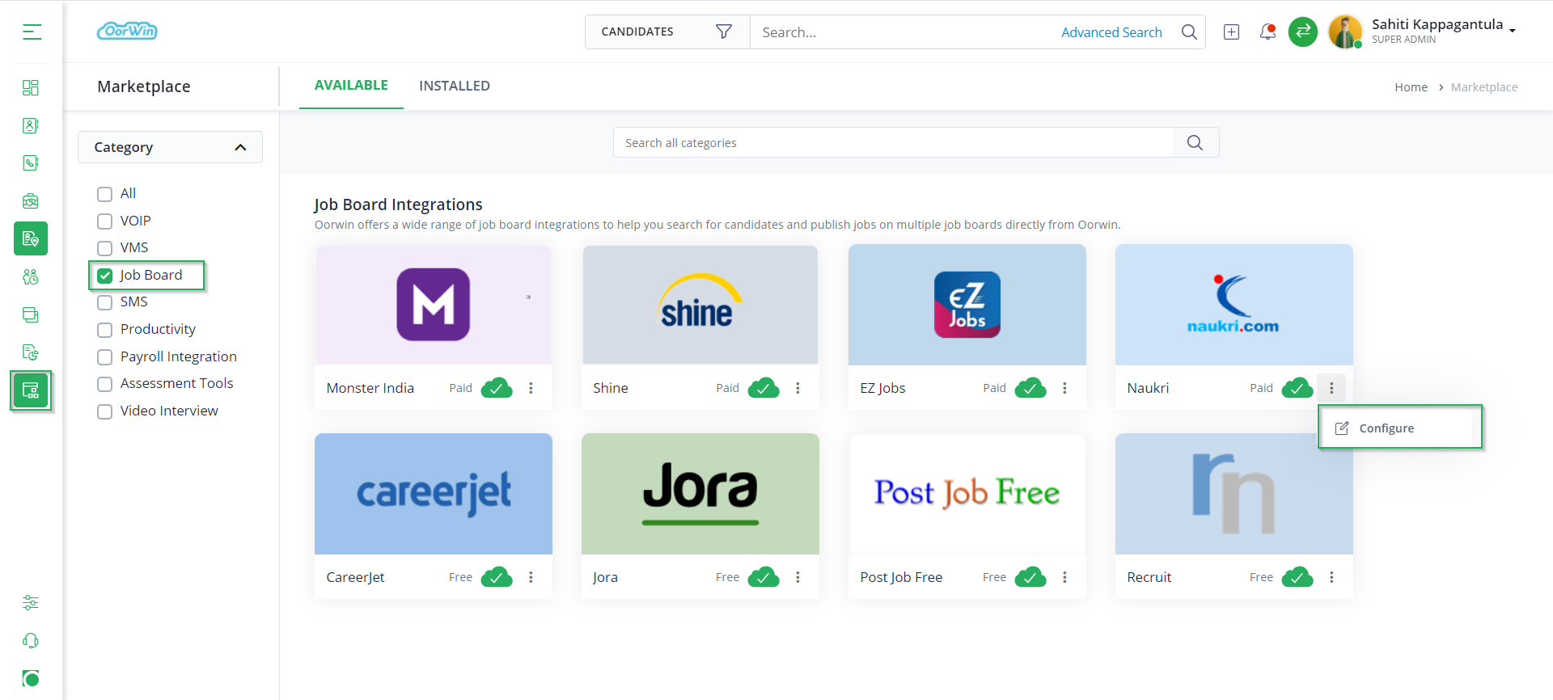Click the Monster India logo thumbnail
This screenshot has height=700, width=1553.
[x=434, y=305]
